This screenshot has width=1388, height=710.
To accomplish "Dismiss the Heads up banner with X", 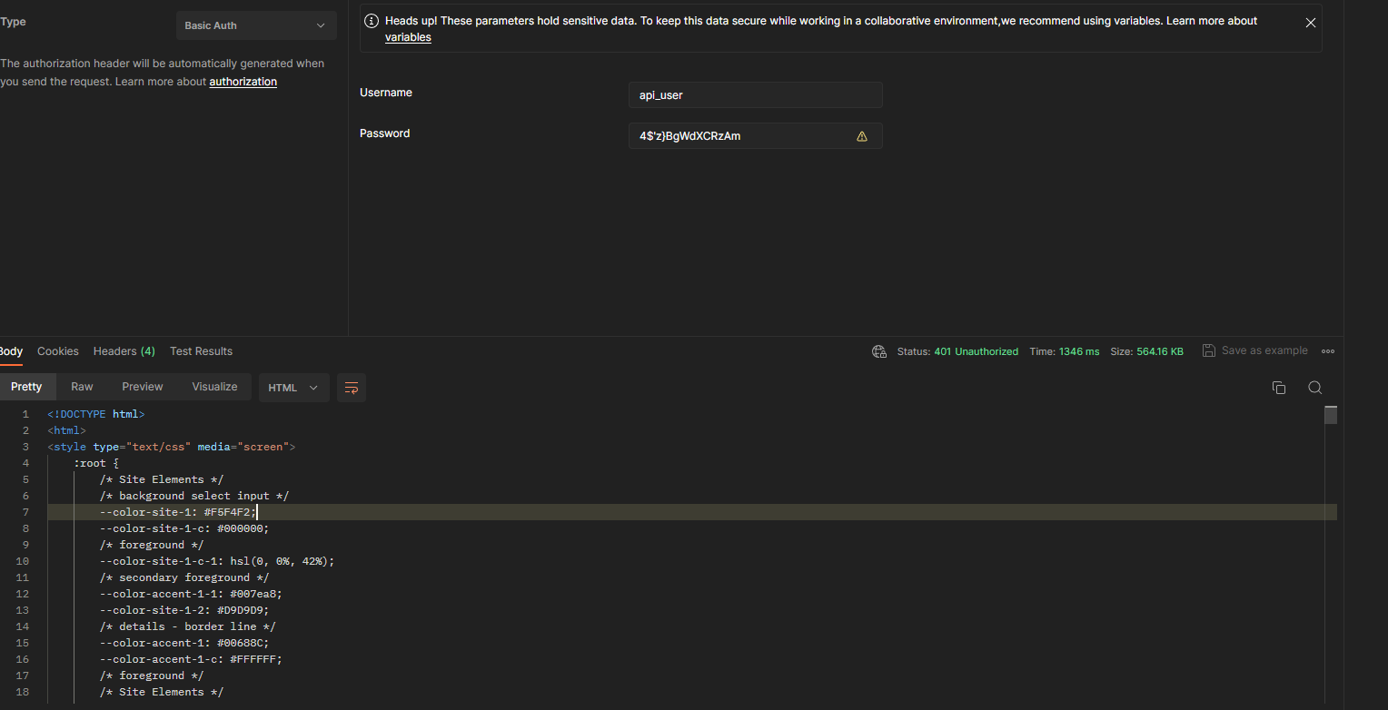I will pyautogui.click(x=1310, y=23).
